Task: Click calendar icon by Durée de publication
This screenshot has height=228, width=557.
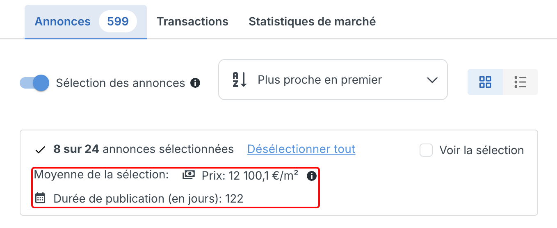Action: click(40, 198)
